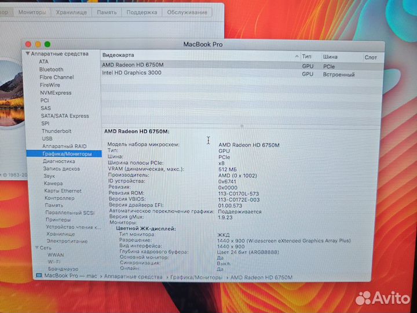Screen dimensions: 417x313
Task: Select SPI in the sidebar
Action: point(45,123)
